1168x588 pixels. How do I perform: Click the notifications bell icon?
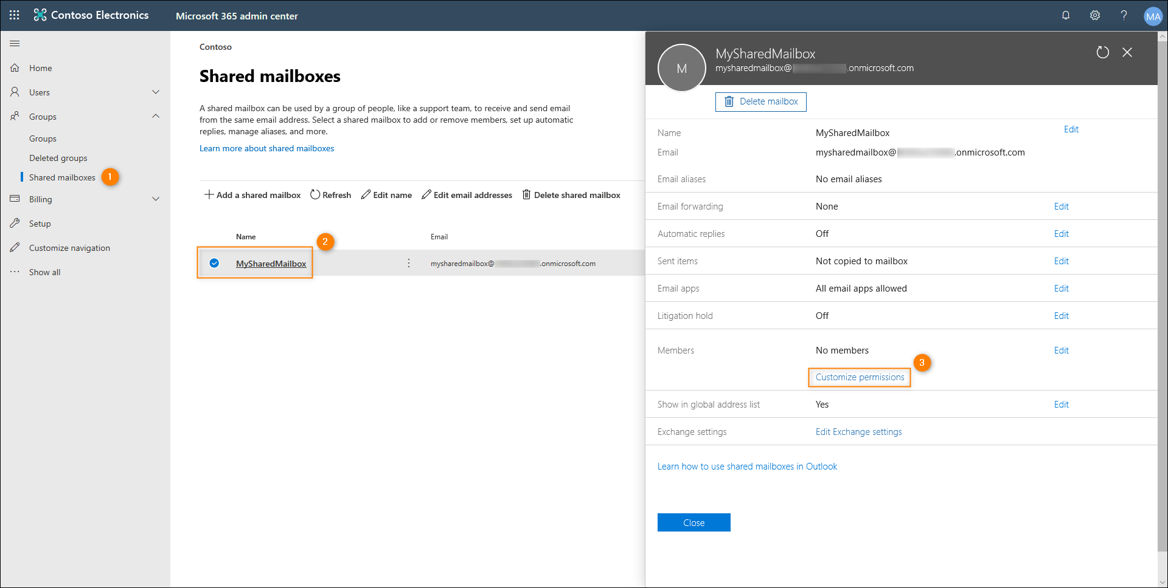[x=1066, y=15]
